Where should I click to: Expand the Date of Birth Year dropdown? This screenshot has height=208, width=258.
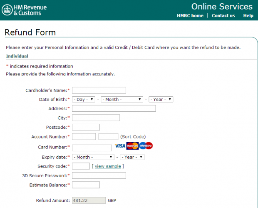(161, 99)
